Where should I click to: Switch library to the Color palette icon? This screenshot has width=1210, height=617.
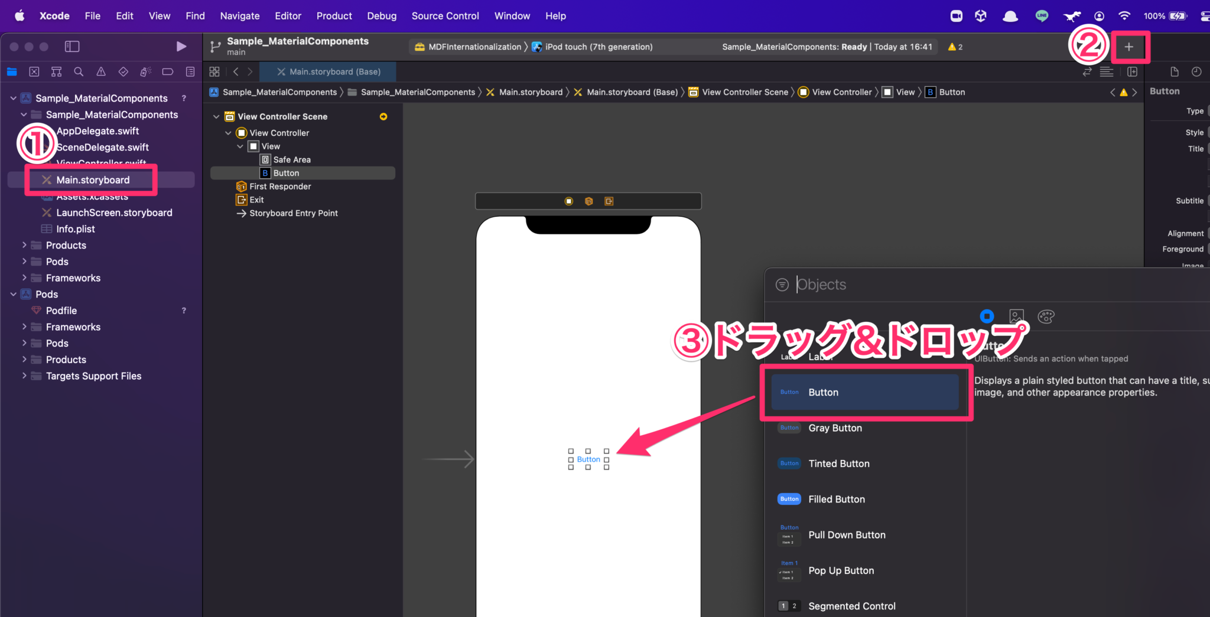pyautogui.click(x=1046, y=316)
